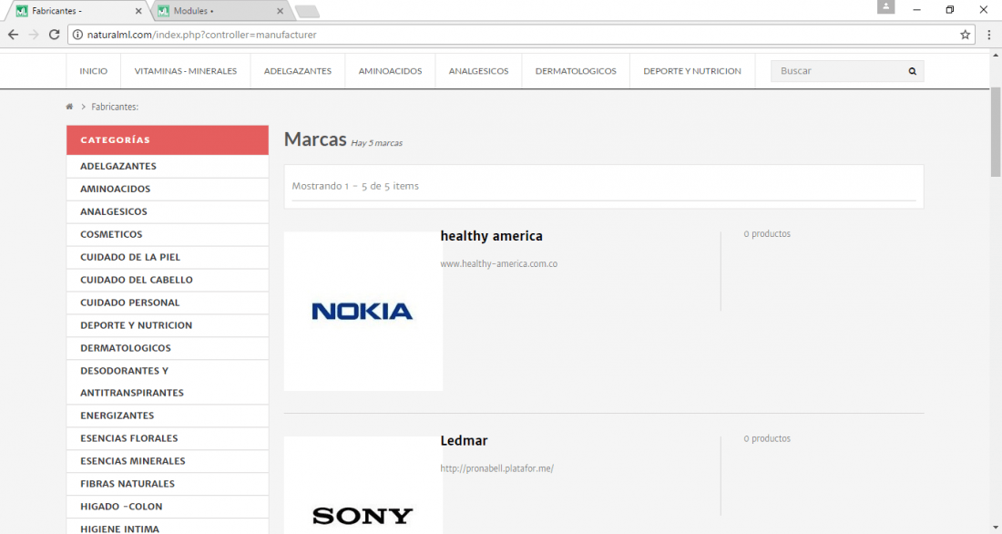
Task: Open the INICIO menu item
Action: pyautogui.click(x=93, y=71)
